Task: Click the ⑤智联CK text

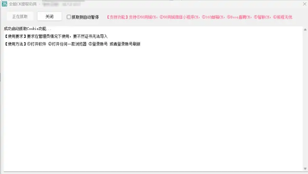Action: coord(263,17)
